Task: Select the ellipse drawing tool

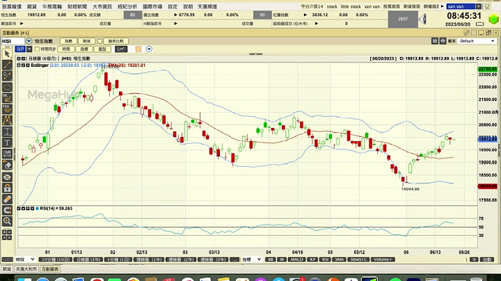Action: pyautogui.click(x=7, y=87)
